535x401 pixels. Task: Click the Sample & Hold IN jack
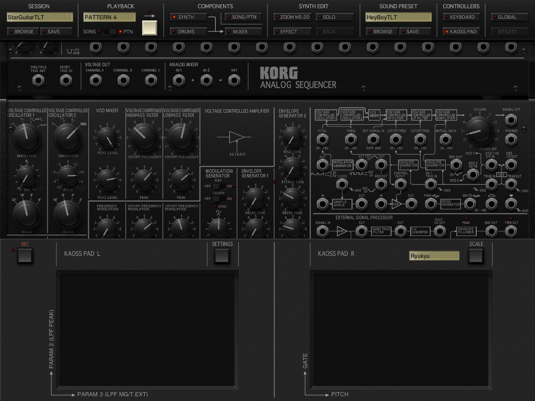322,204
